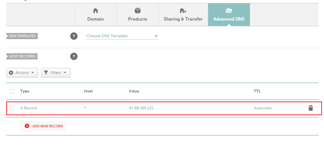Click the box icon above Products

coord(138,11)
